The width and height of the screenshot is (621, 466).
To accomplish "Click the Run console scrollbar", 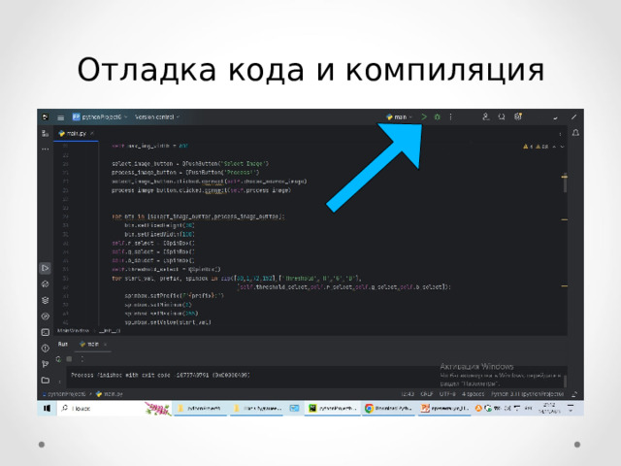I will pos(565,382).
